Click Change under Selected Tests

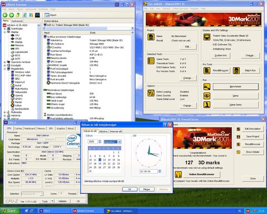point(188,78)
